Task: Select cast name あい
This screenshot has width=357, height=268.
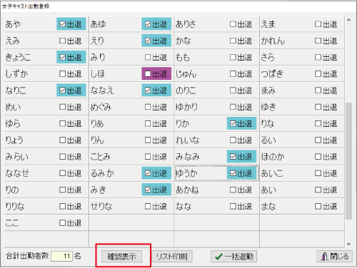Action: coord(268,190)
